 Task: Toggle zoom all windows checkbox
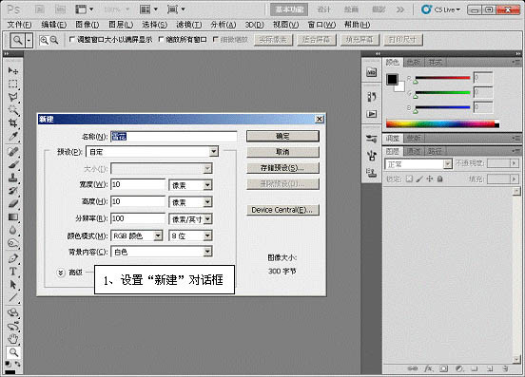[161, 40]
